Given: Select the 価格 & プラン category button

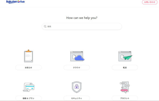Looking at the screenshot, I should (29, 98).
